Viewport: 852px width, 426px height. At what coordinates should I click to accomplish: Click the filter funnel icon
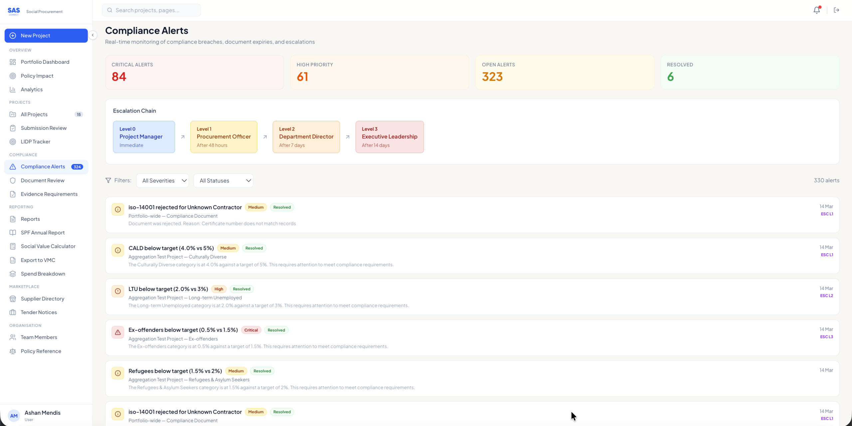point(108,180)
